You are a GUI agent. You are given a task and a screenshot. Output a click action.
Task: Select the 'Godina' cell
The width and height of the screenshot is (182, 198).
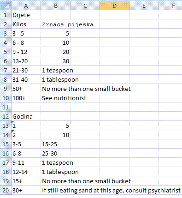point(26,116)
